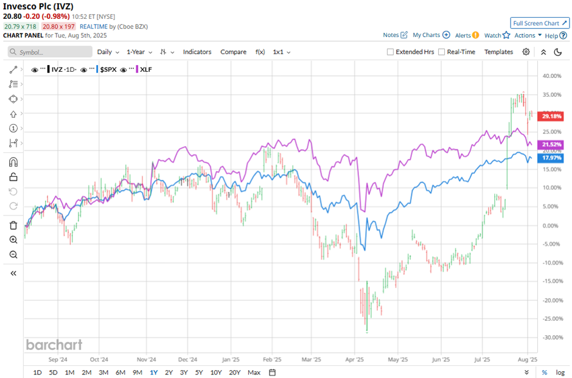Select the measure range tool icon
The height and width of the screenshot is (378, 572).
pyautogui.click(x=13, y=143)
